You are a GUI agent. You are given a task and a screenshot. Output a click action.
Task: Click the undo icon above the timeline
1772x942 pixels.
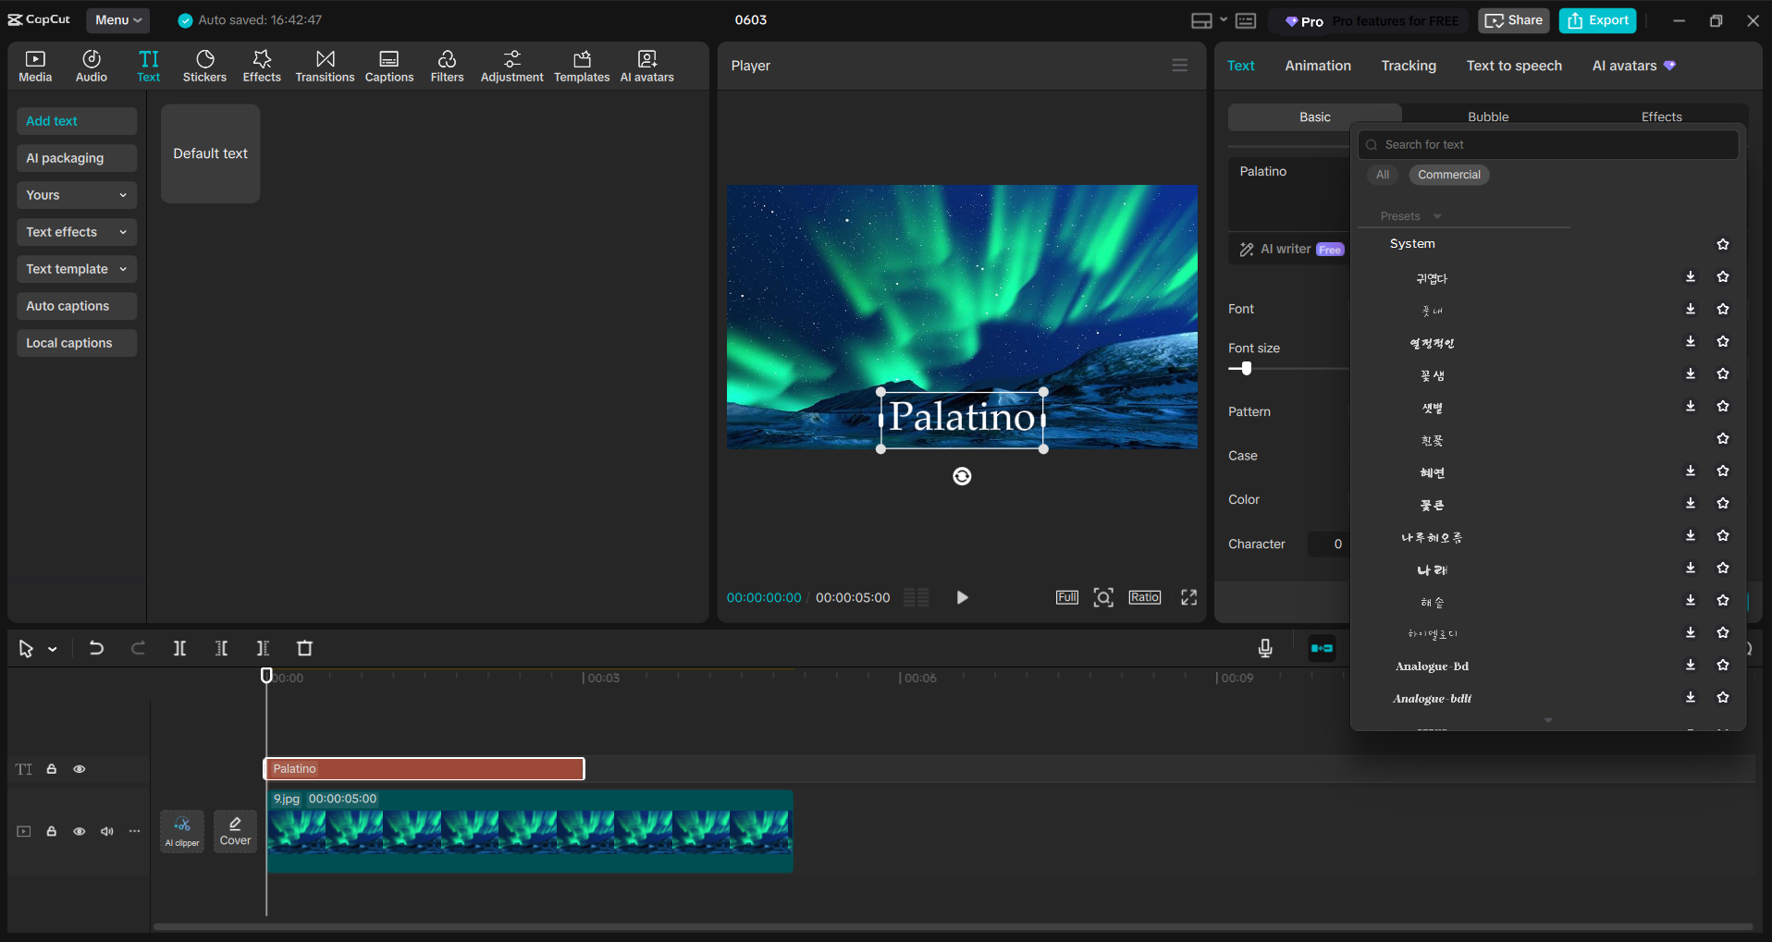[x=96, y=648]
